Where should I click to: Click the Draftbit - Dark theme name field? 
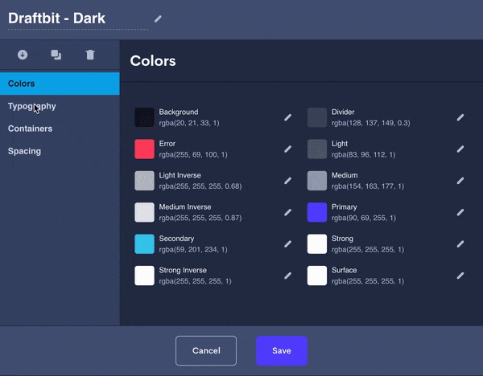point(77,18)
